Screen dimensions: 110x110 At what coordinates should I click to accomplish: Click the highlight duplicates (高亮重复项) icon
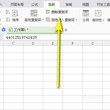pos(34,13)
